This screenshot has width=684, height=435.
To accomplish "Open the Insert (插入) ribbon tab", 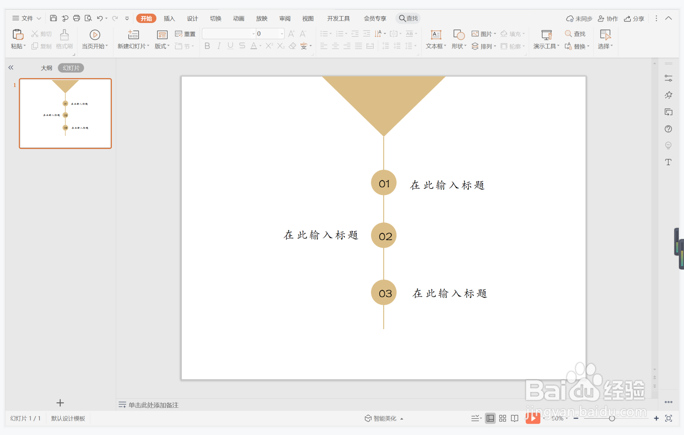I will coord(169,19).
